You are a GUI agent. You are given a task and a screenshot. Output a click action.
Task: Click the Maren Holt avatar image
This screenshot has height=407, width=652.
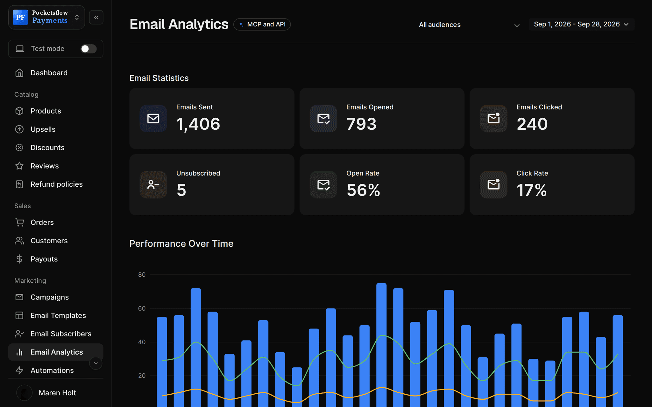[24, 393]
